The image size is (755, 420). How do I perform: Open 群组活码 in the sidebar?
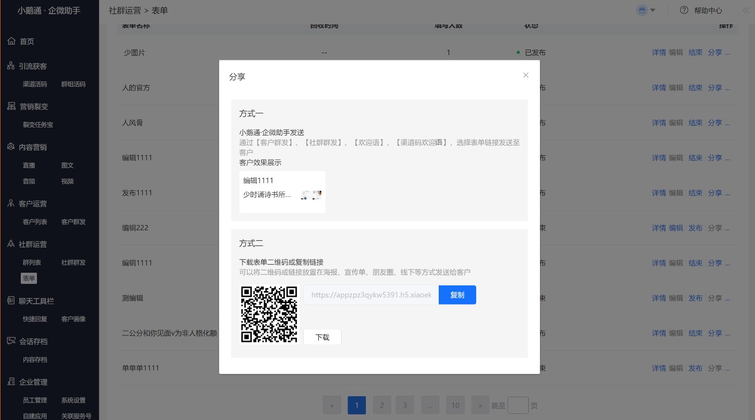click(x=73, y=84)
